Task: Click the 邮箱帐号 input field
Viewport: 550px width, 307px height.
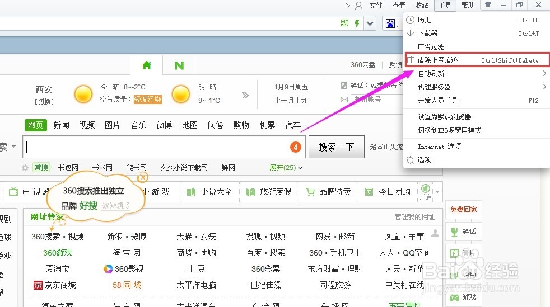Action: click(x=377, y=100)
